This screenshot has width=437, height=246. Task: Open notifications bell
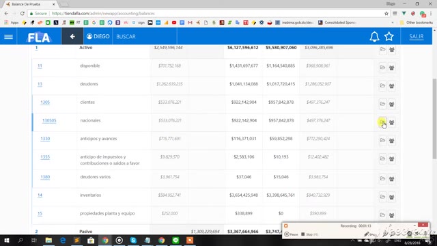coord(374,36)
